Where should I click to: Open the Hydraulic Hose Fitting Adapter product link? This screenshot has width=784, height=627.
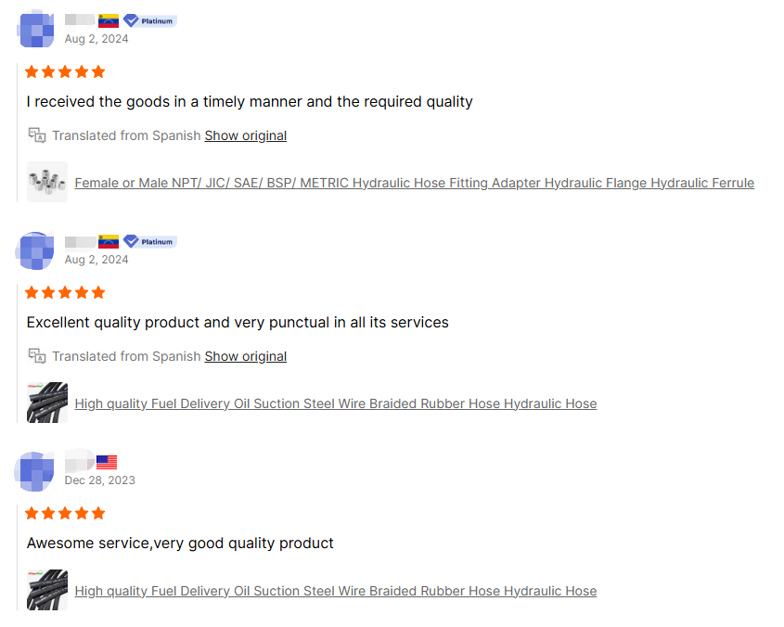click(x=415, y=183)
